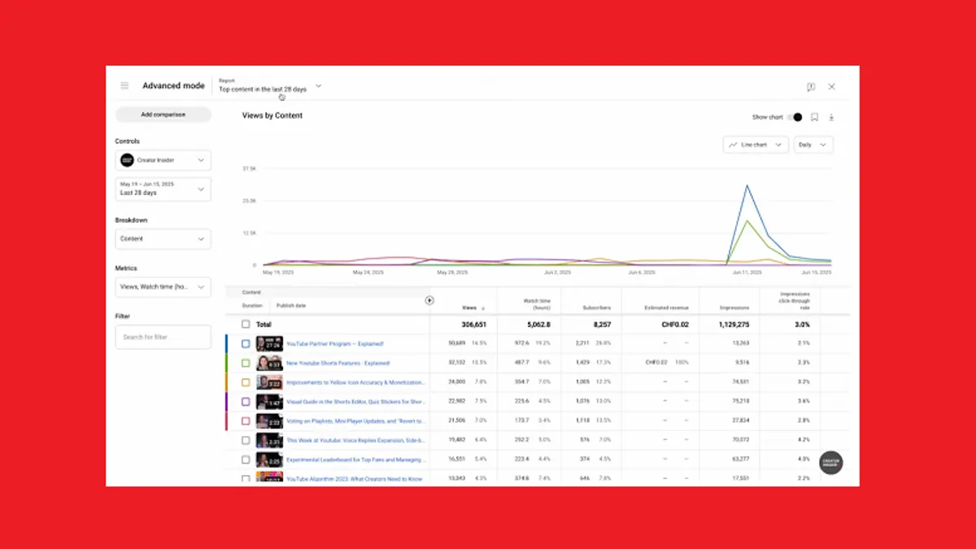This screenshot has width=976, height=549.
Task: Open the Report dropdown for Top content
Action: click(270, 85)
